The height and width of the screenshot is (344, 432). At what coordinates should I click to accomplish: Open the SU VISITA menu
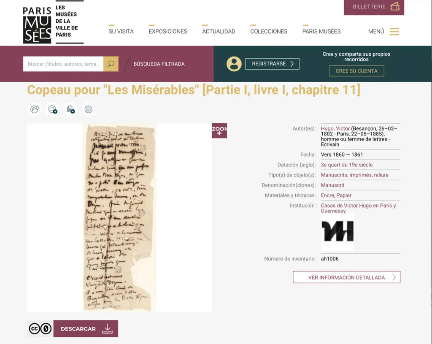(121, 31)
